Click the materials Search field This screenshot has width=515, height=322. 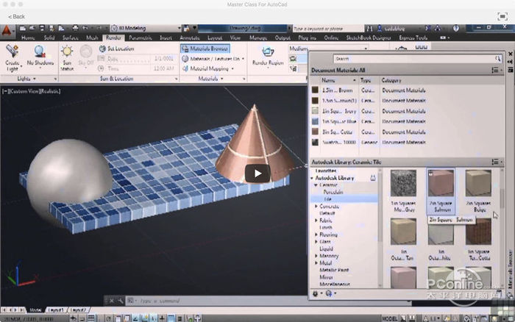pyautogui.click(x=408, y=58)
